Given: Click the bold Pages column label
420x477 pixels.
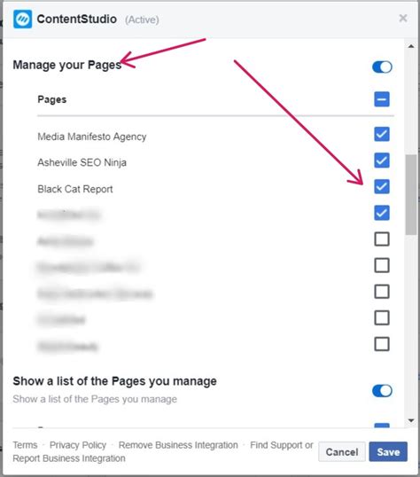Looking at the screenshot, I should [x=52, y=99].
